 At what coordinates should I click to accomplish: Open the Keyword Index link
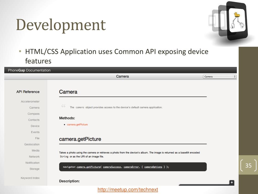(30, 178)
